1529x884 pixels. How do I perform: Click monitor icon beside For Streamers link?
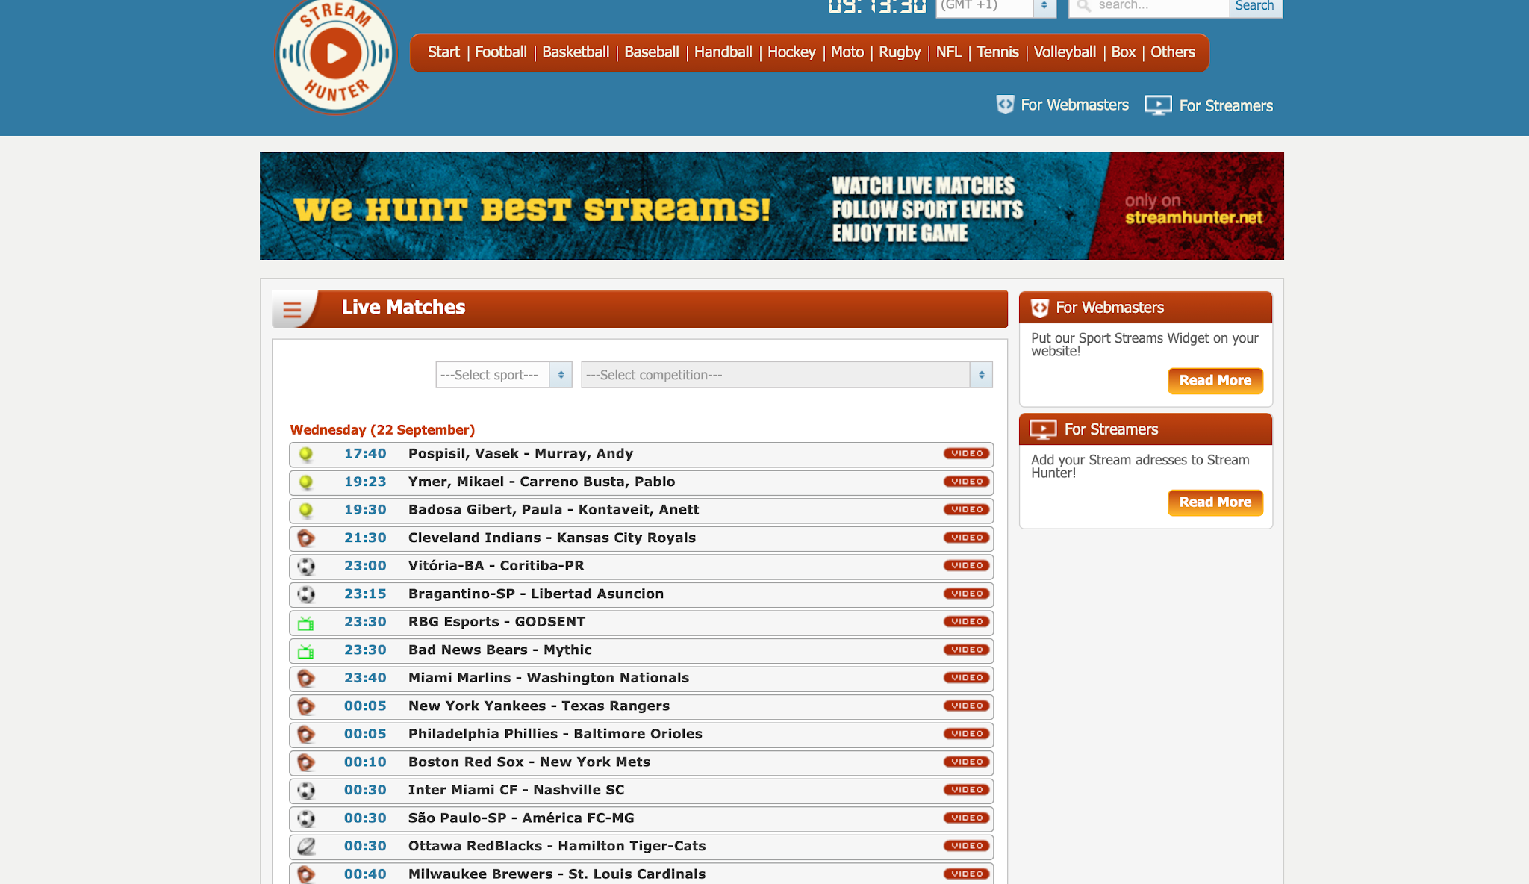point(1158,105)
